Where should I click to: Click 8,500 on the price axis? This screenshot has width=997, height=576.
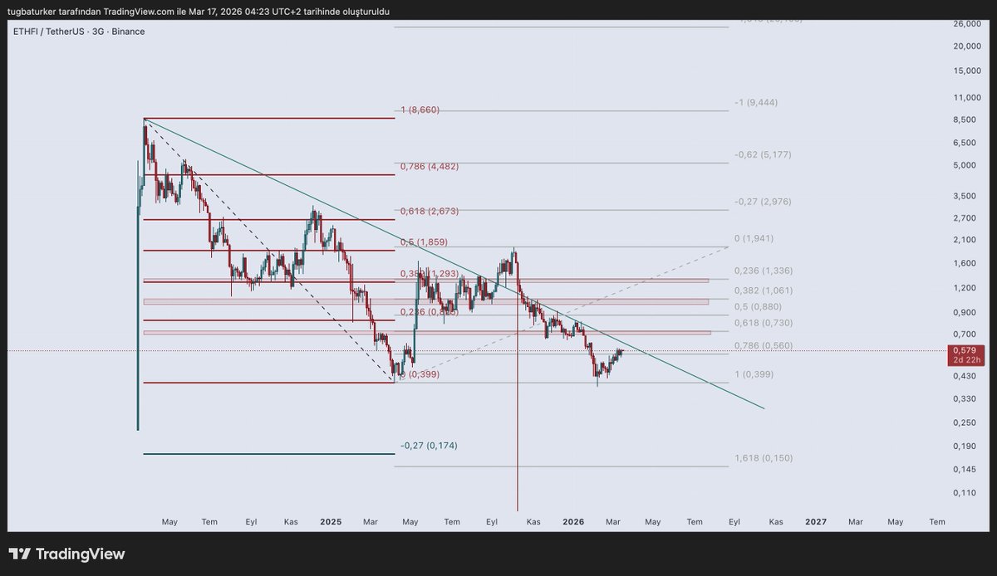pyautogui.click(x=966, y=120)
